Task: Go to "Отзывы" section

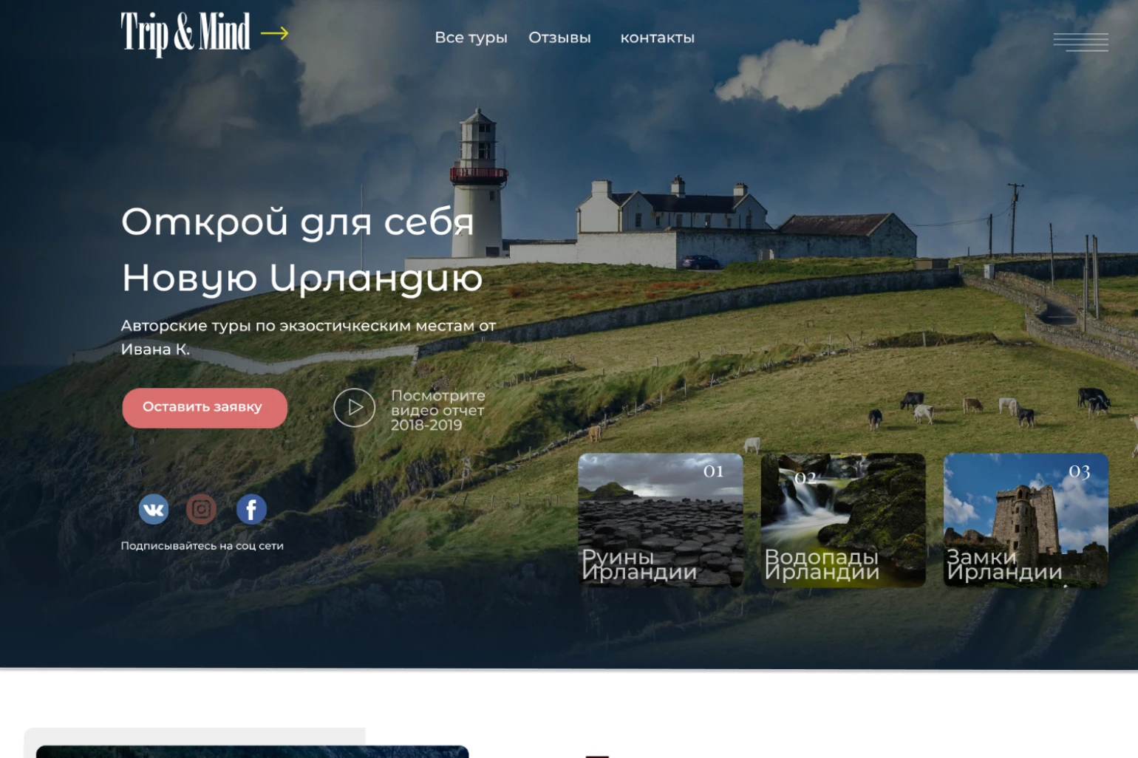Action: pyautogui.click(x=559, y=38)
